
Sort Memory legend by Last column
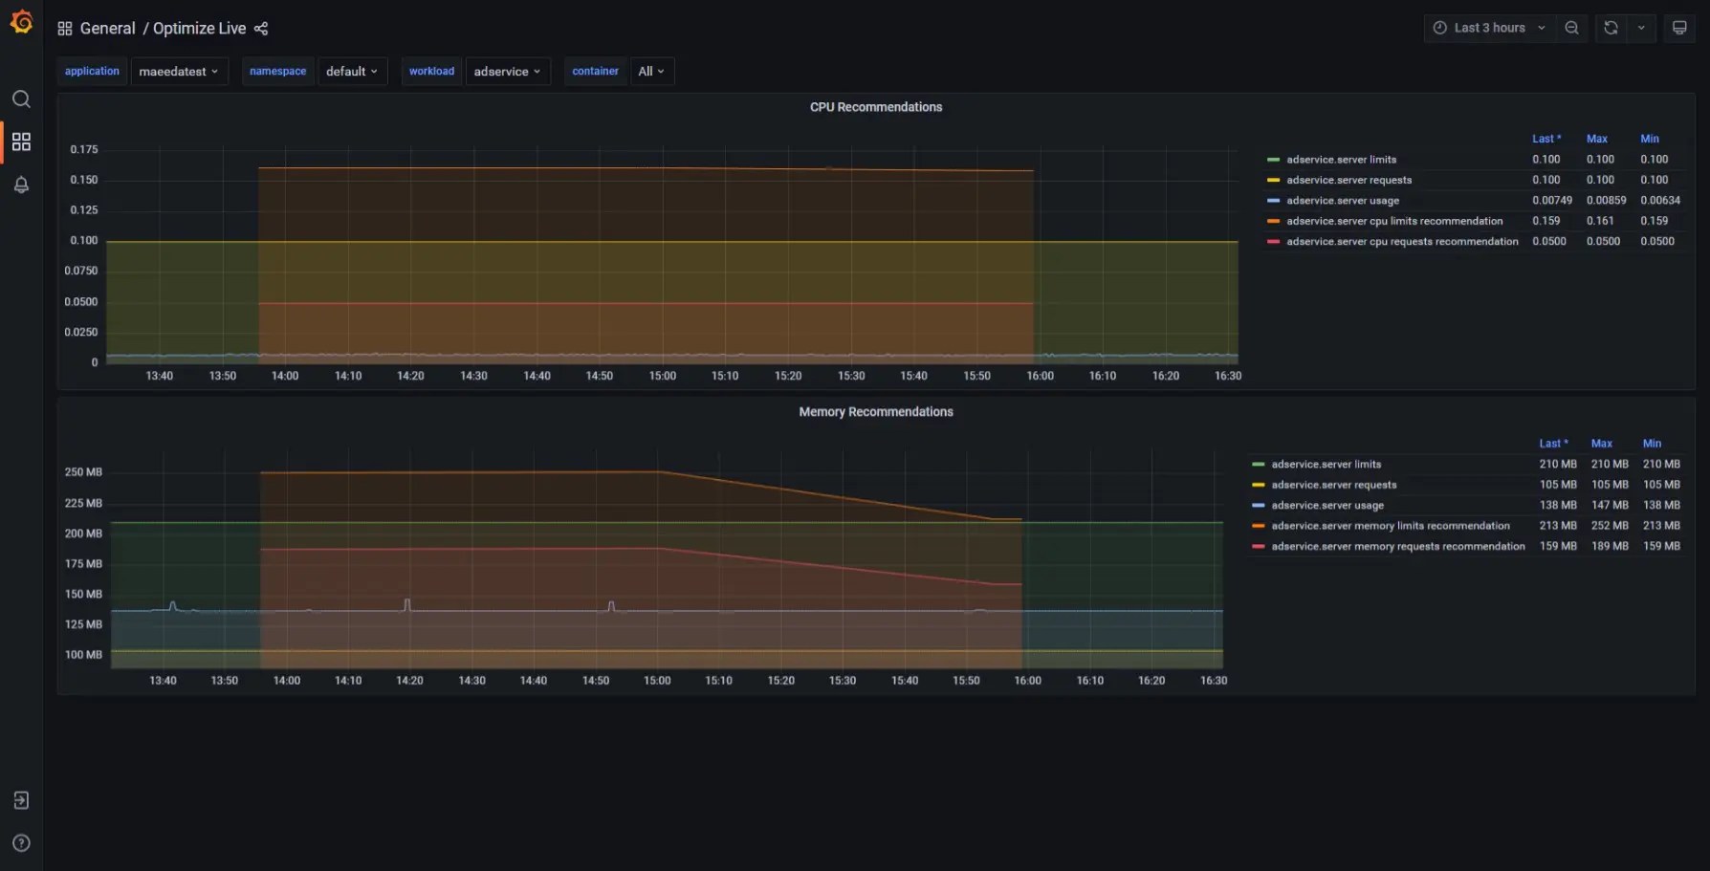click(x=1553, y=444)
